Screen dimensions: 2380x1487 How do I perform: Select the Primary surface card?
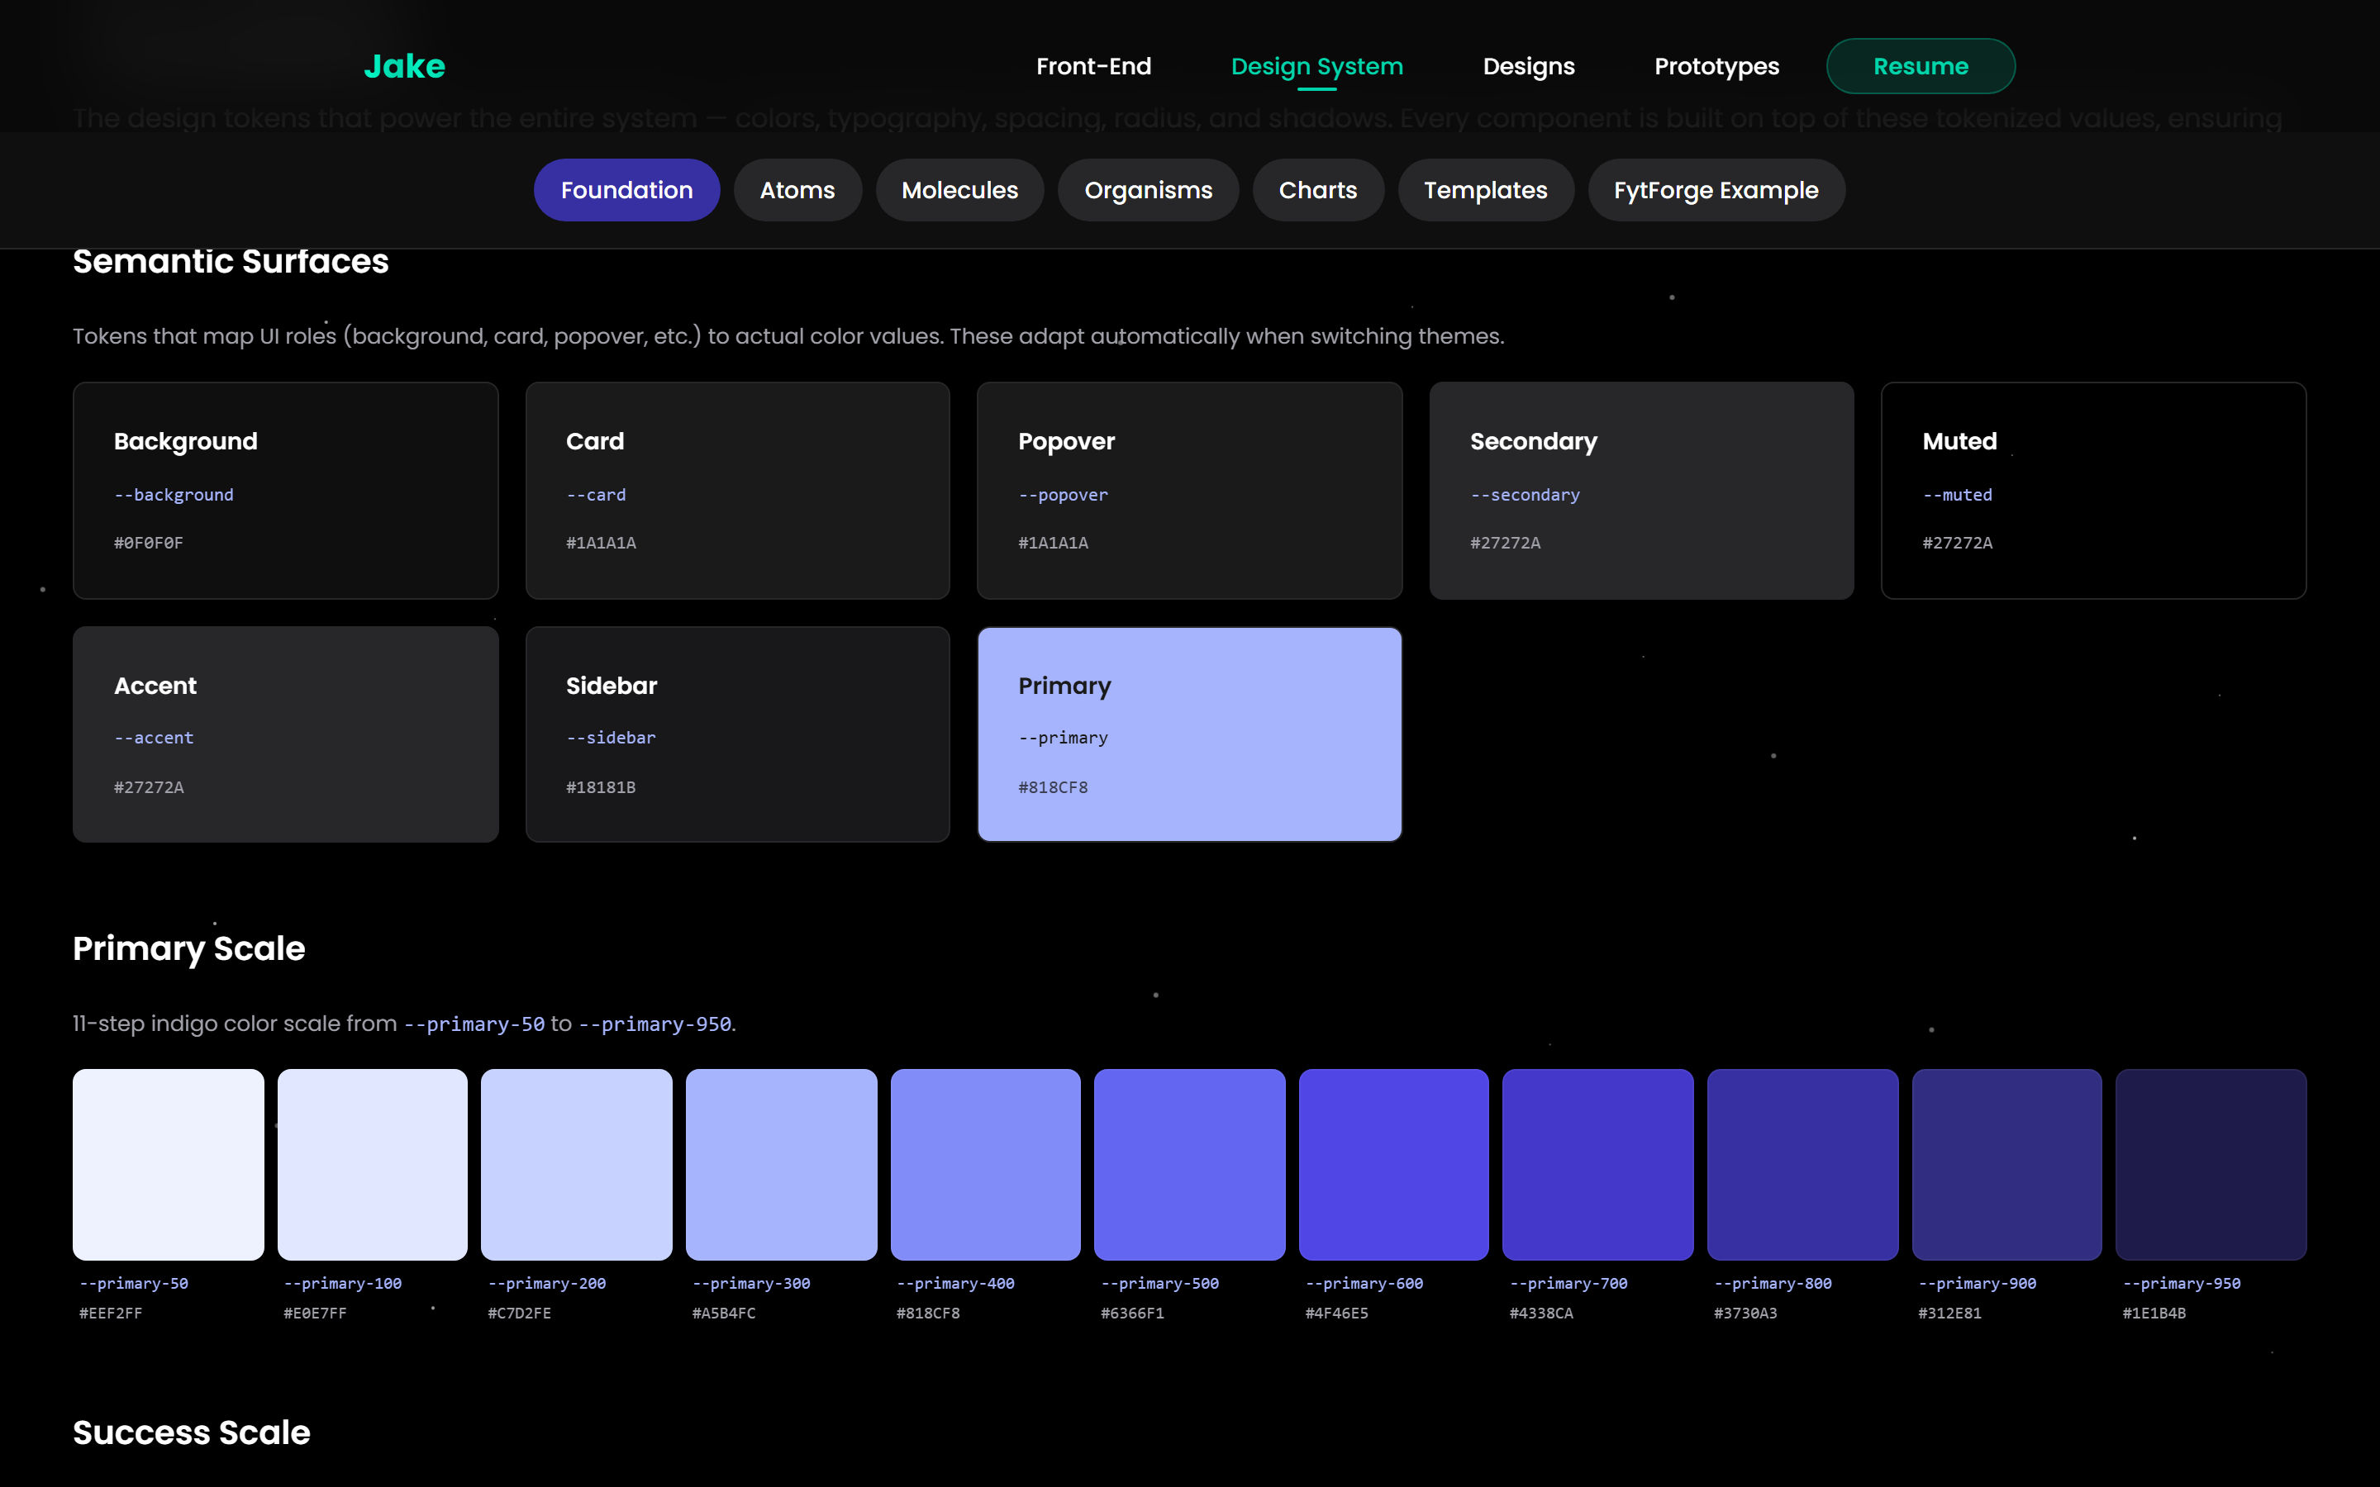click(x=1189, y=734)
